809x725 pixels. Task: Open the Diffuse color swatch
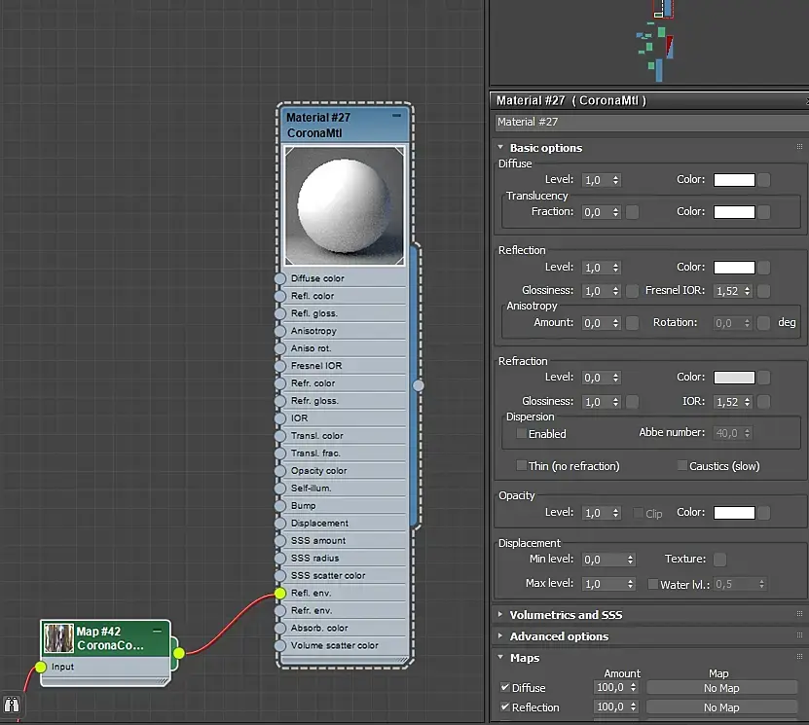(734, 180)
